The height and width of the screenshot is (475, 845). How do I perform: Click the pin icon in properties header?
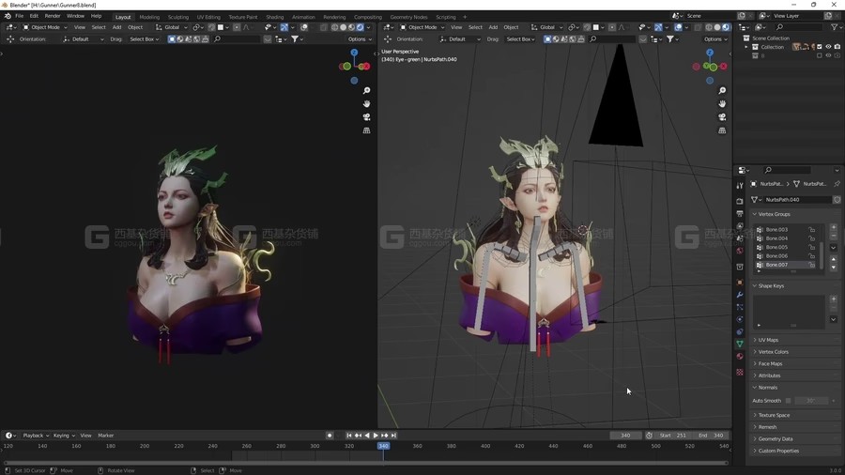pos(837,184)
